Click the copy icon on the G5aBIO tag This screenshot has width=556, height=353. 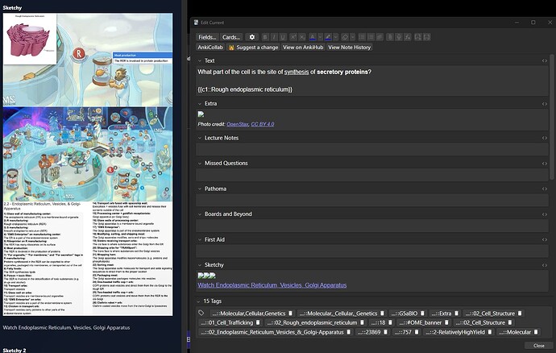(x=422, y=314)
